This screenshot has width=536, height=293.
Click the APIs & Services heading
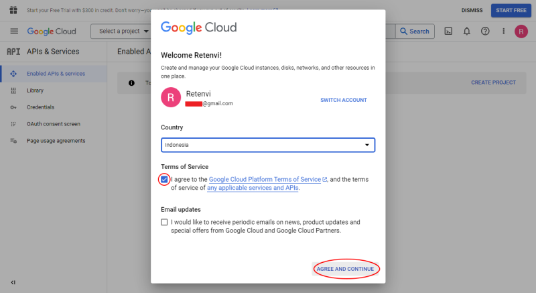tap(53, 51)
